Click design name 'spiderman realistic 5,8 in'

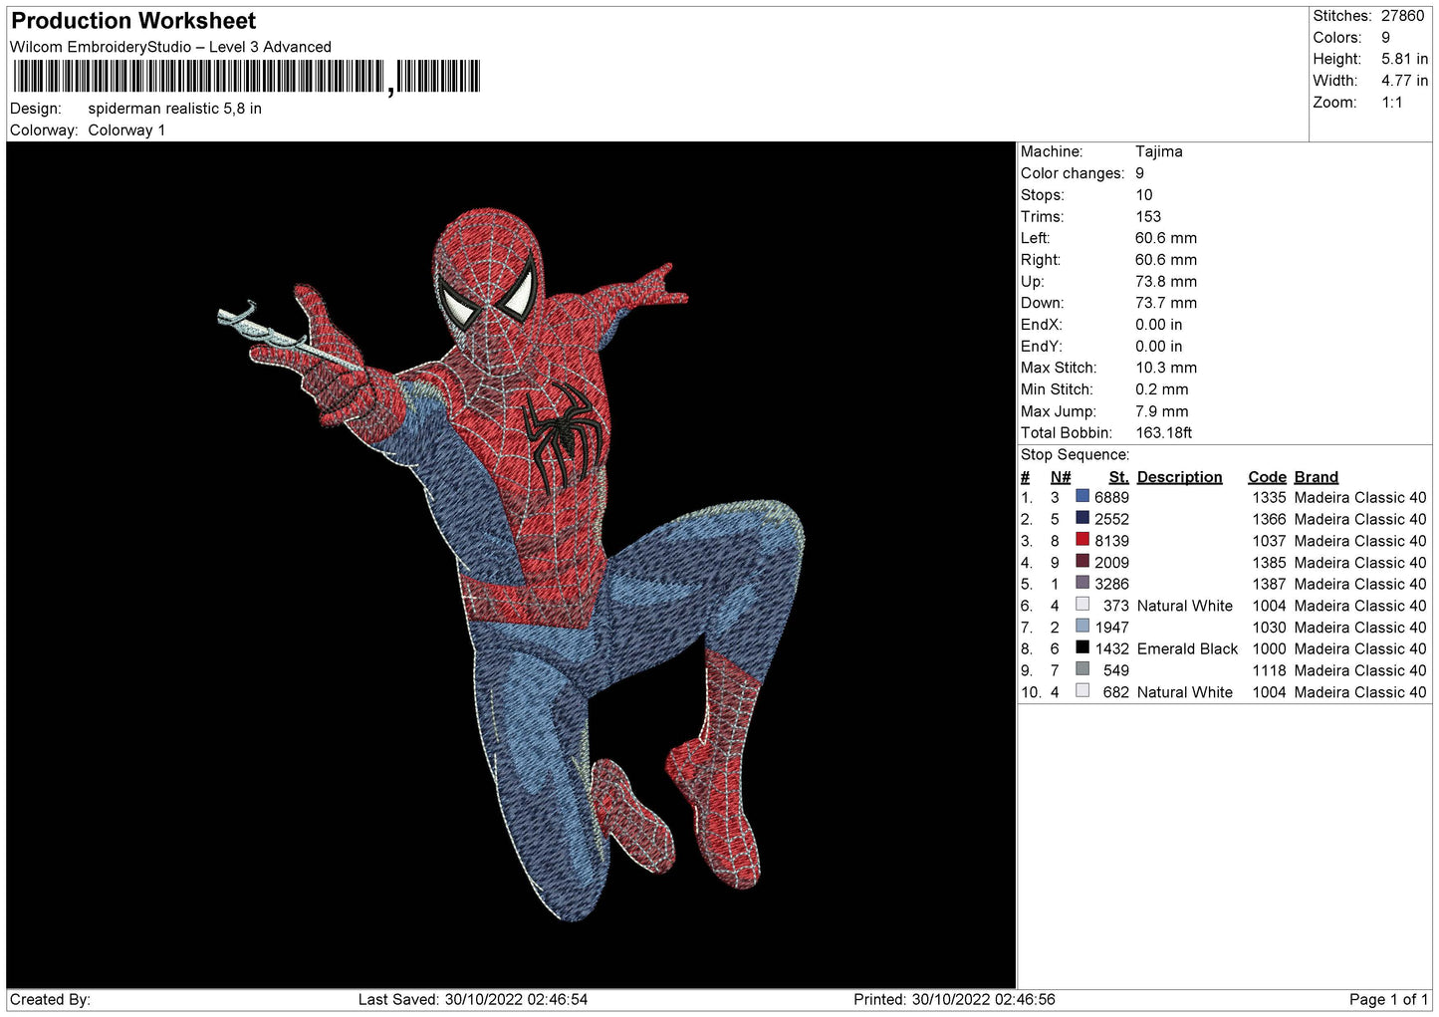(175, 109)
